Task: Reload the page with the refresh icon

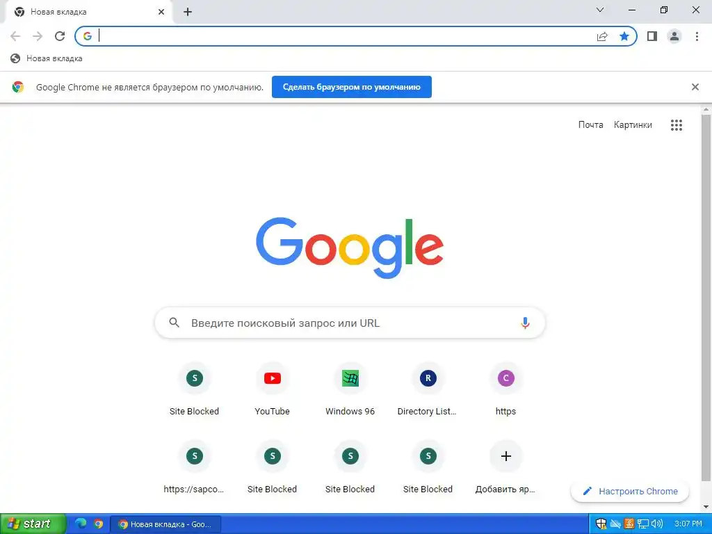Action: point(60,36)
